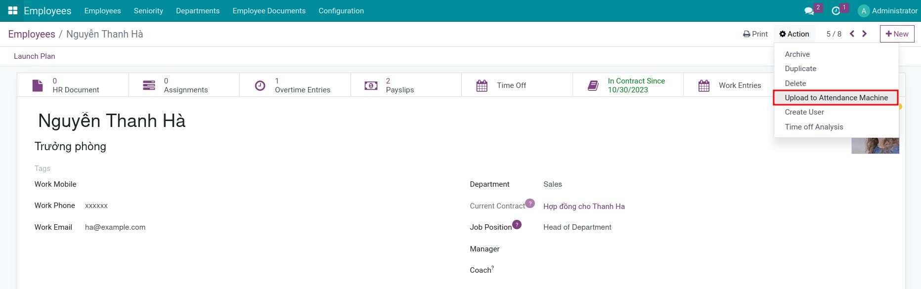Open the Assignments stat button label
The image size is (921, 289).
(186, 90)
